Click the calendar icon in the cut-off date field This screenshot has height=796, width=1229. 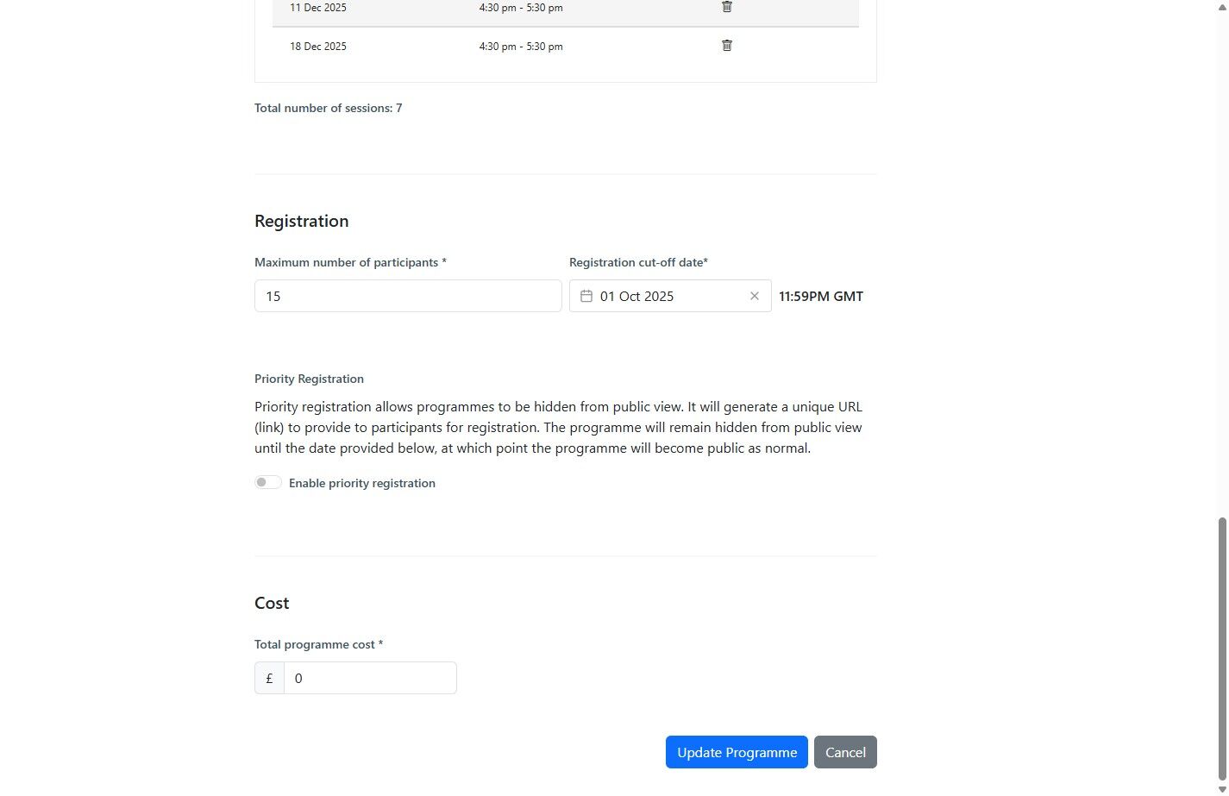click(x=586, y=296)
